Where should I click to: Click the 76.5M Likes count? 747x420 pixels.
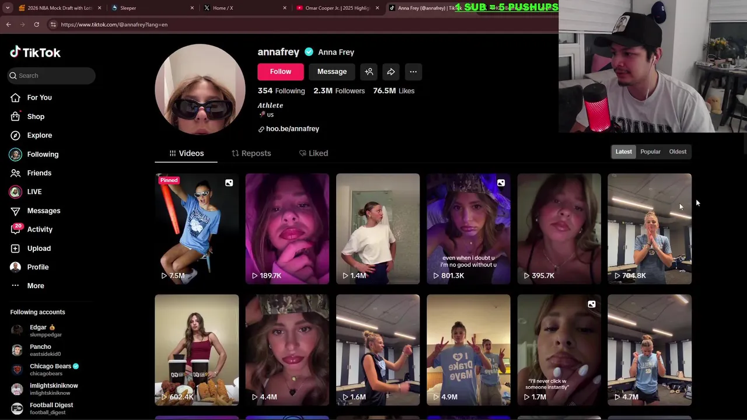pyautogui.click(x=394, y=91)
